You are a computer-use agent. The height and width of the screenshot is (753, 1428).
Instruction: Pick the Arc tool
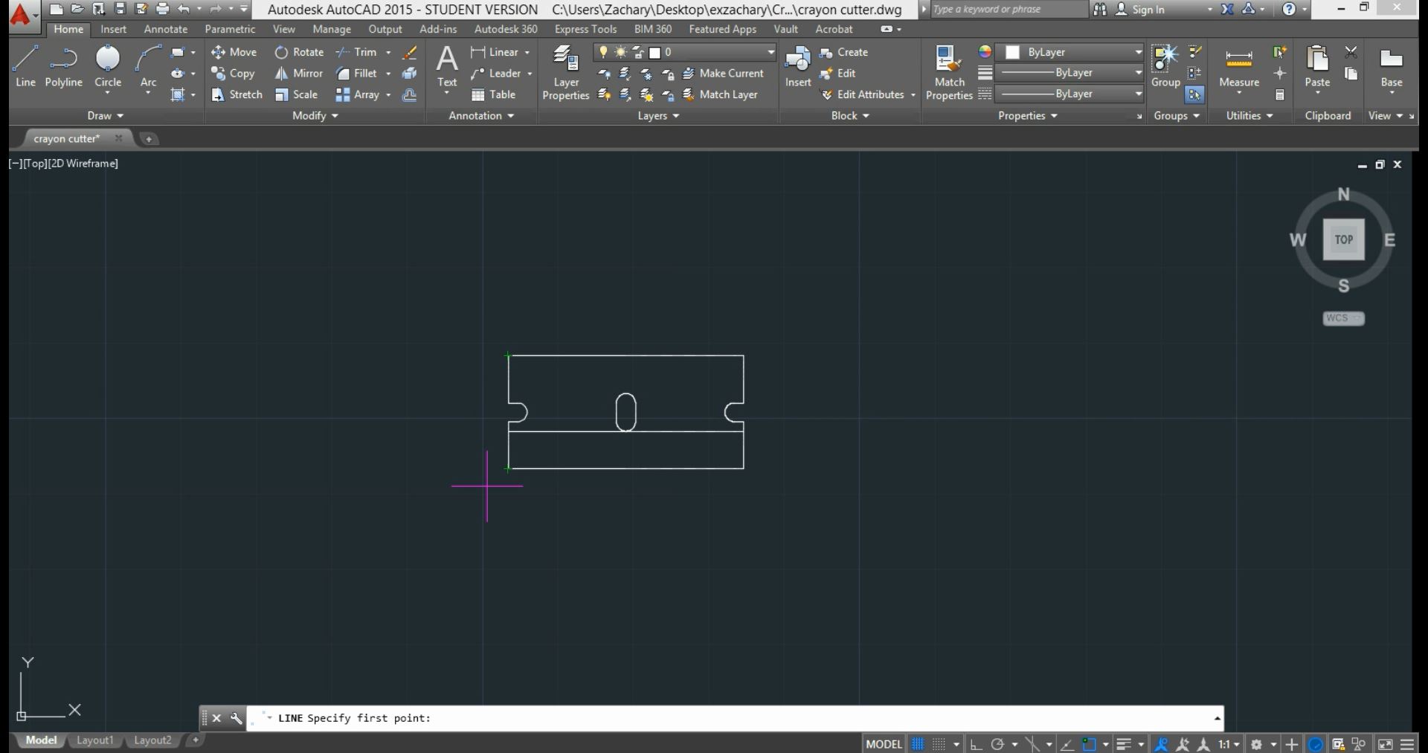tap(148, 67)
